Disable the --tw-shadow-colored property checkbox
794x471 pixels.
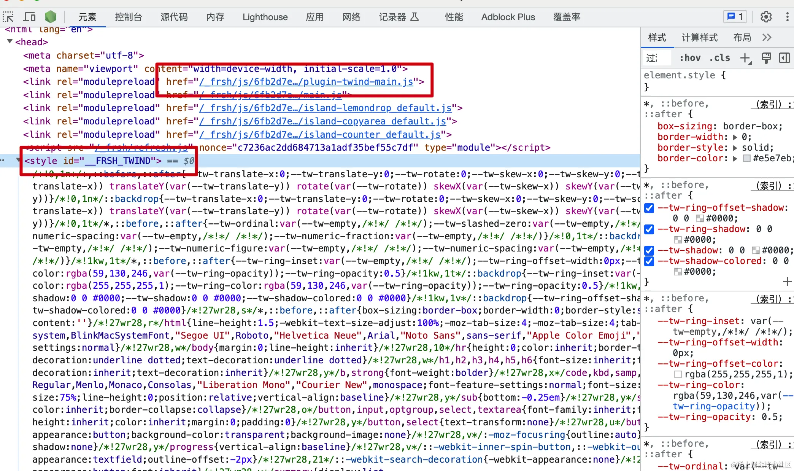pyautogui.click(x=649, y=261)
